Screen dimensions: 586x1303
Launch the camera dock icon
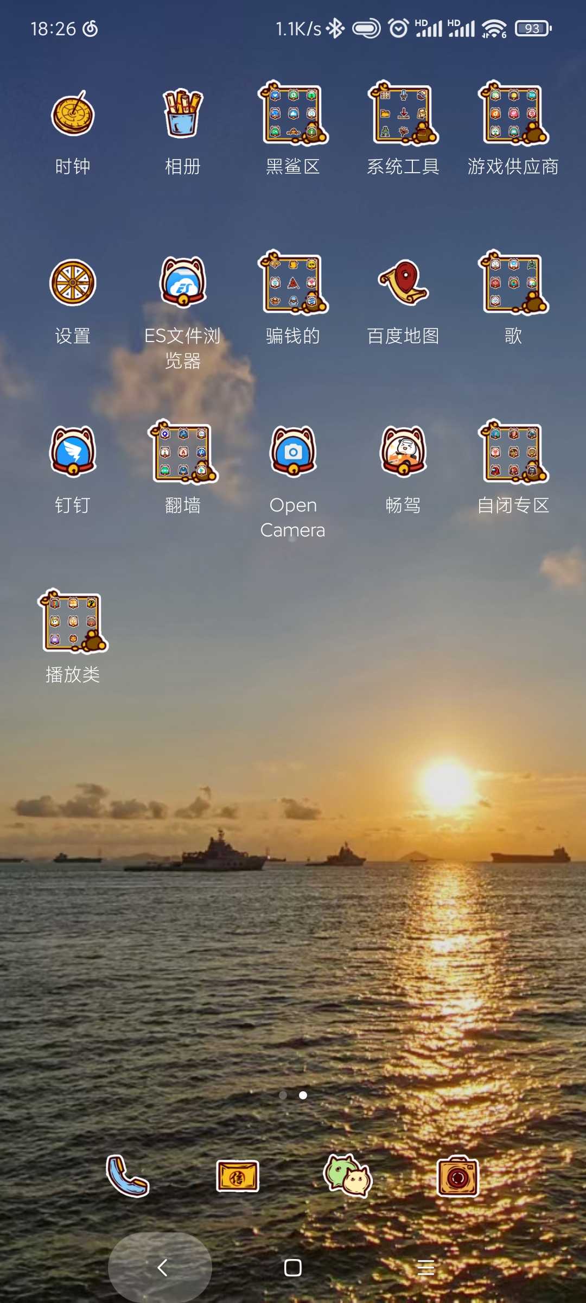pos(458,1176)
